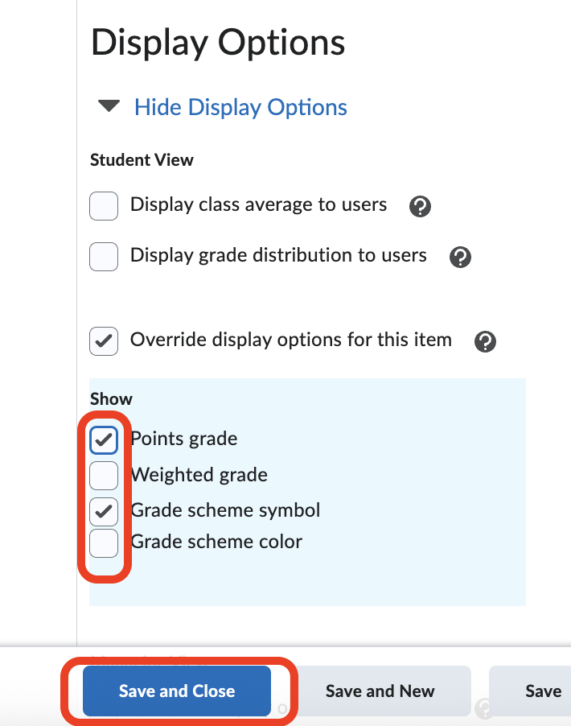Click the Show section heading
The image size is (571, 726).
[111, 399]
